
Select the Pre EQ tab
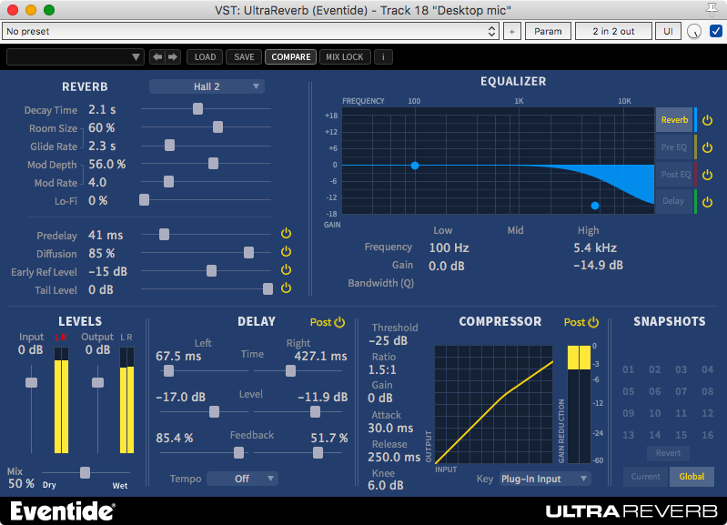click(674, 147)
